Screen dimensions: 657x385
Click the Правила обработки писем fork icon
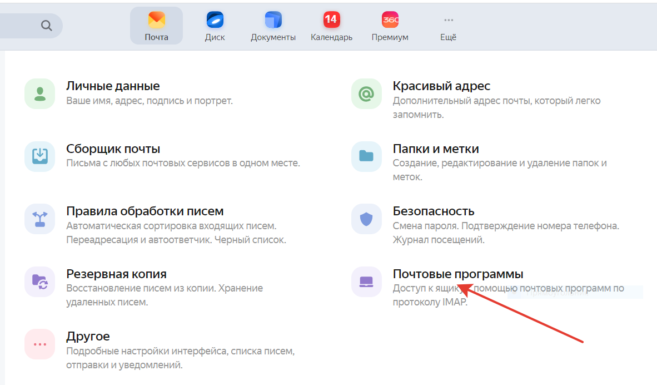tap(40, 219)
